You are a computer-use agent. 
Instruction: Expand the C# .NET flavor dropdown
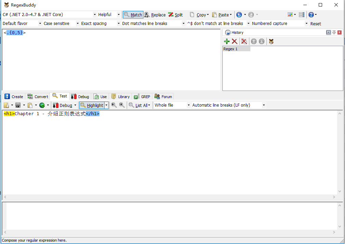tap(95, 15)
